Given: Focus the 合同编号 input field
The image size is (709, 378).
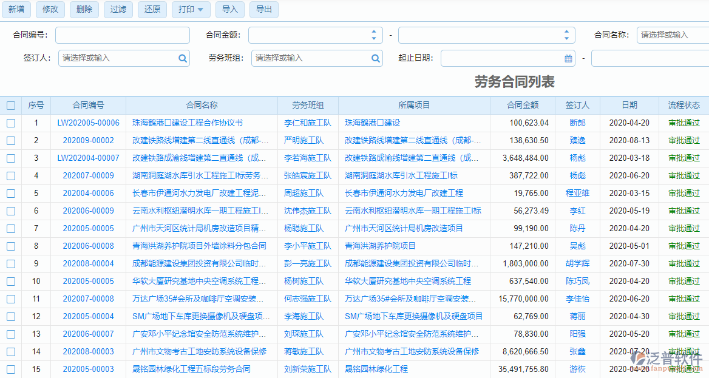Looking at the screenshot, I should [x=122, y=35].
